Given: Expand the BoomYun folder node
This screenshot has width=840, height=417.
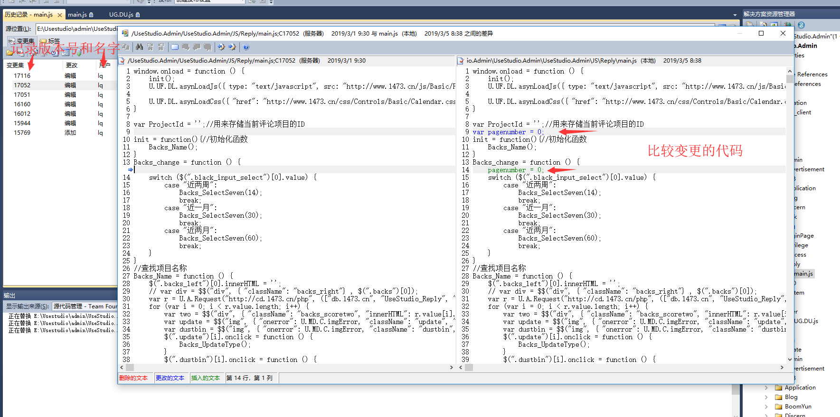Looking at the screenshot, I should (766, 407).
